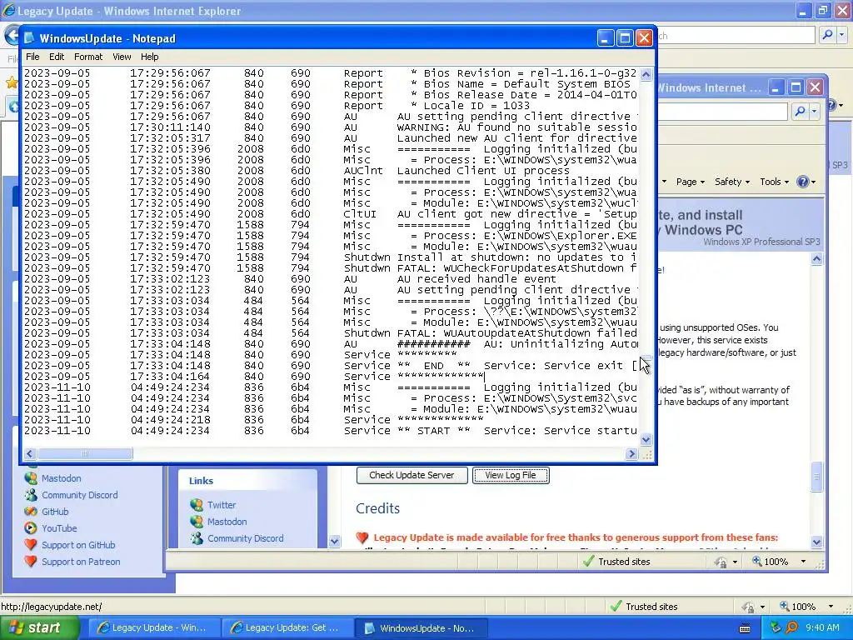Screen dimensions: 853x640
Task: Click Notepad's horizontal scrollbar right arrow
Action: coord(631,453)
